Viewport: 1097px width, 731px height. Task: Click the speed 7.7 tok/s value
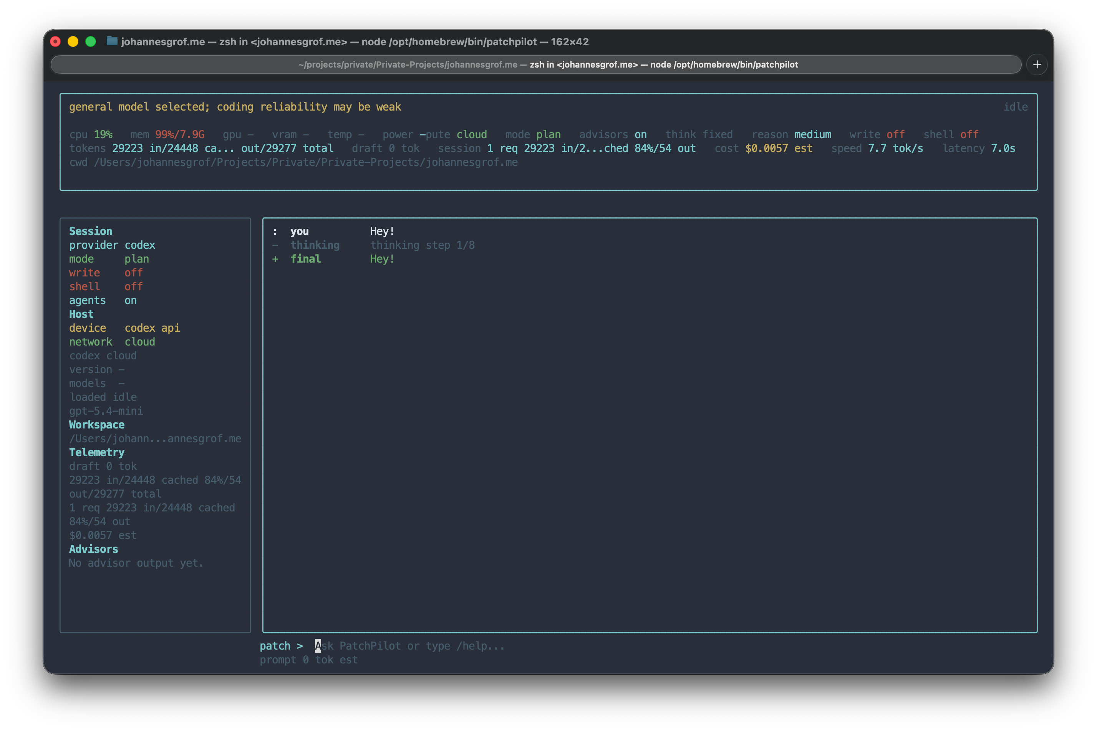pos(877,148)
